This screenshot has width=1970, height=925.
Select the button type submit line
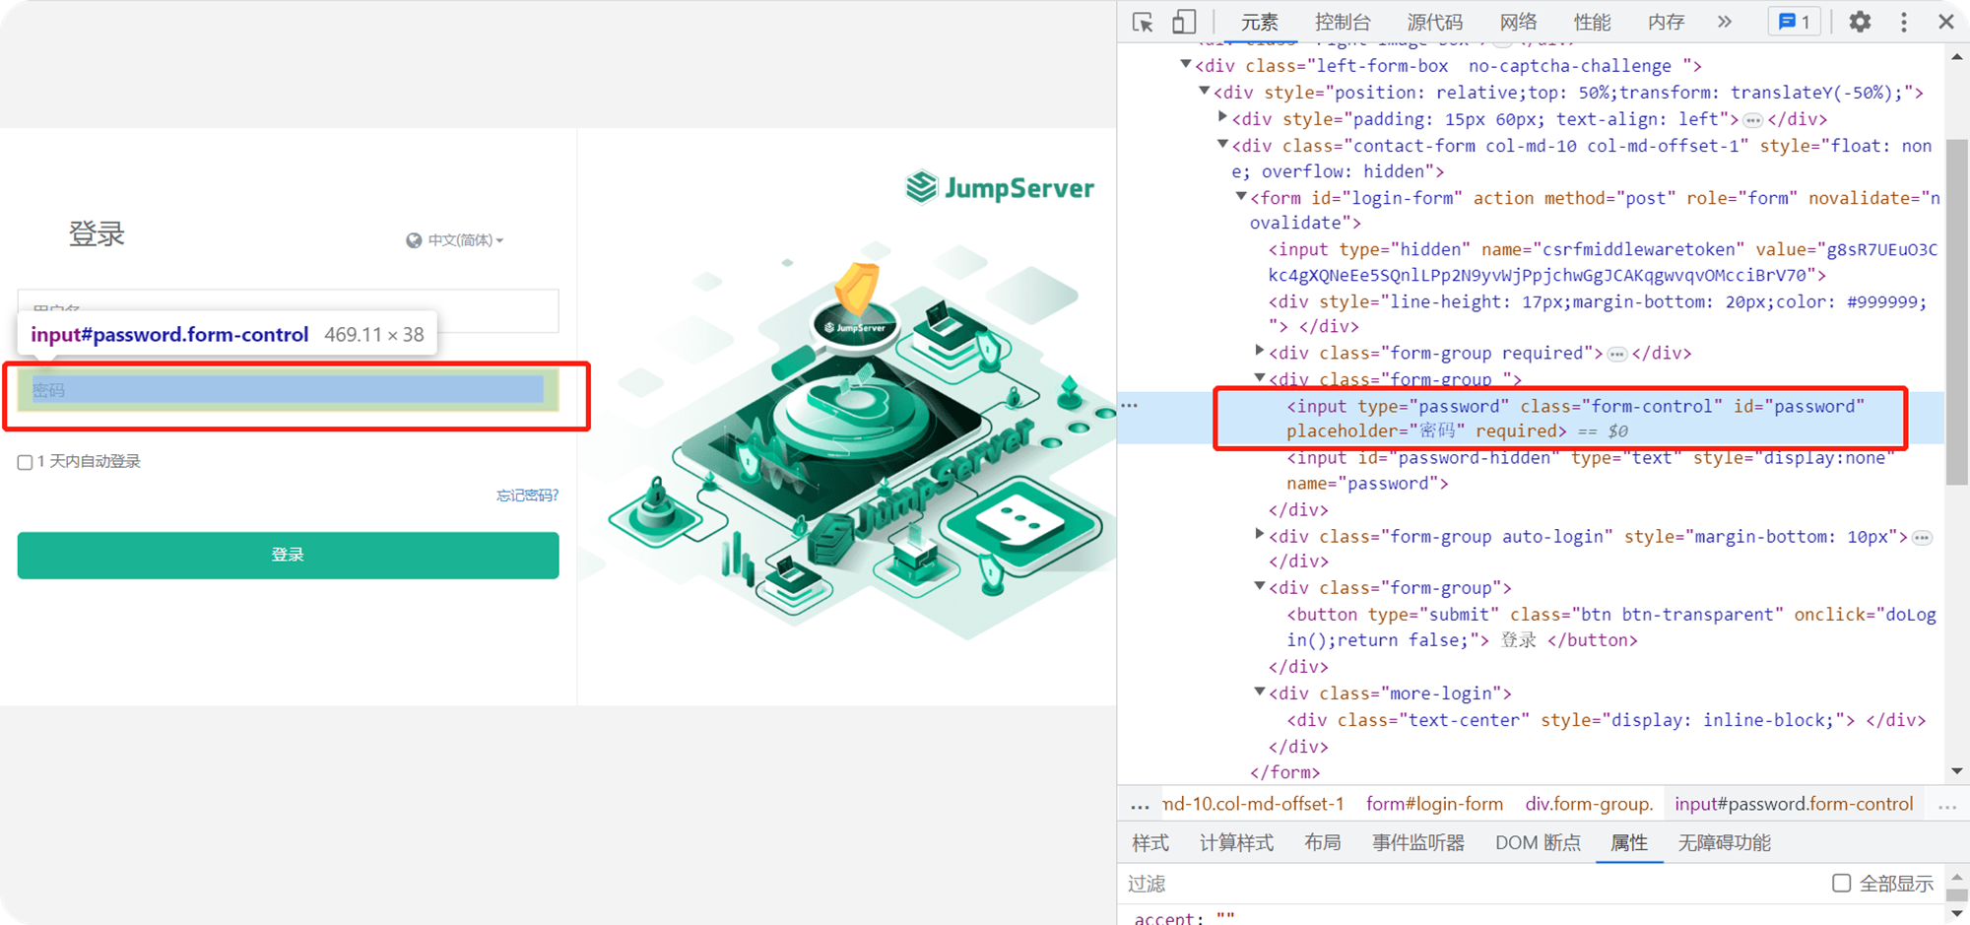tap(1610, 628)
